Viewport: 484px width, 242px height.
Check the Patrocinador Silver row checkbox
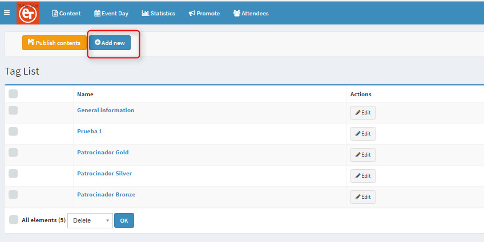[13, 173]
